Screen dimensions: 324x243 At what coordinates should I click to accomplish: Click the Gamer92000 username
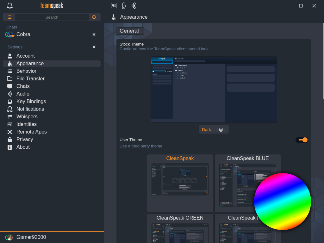point(31,237)
